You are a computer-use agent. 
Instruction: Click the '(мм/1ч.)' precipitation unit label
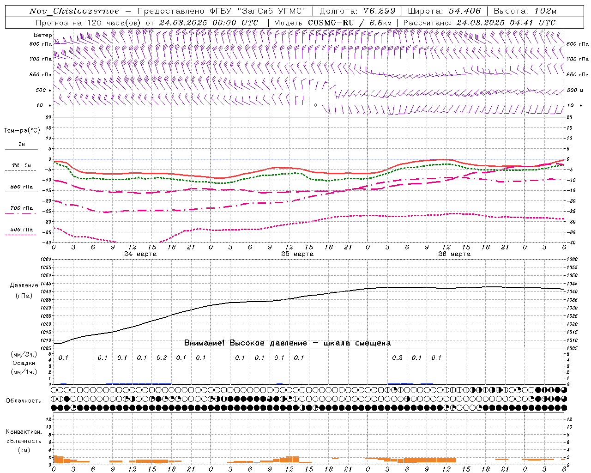click(x=24, y=372)
